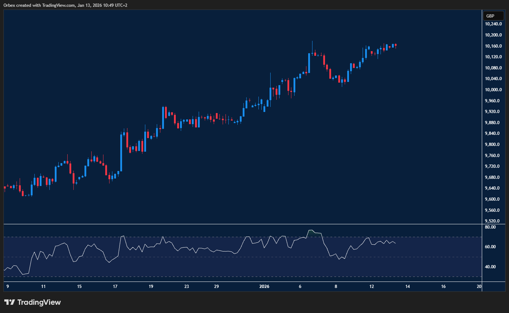Select the 10,000.0 price level label
The width and height of the screenshot is (509, 313).
493,90
